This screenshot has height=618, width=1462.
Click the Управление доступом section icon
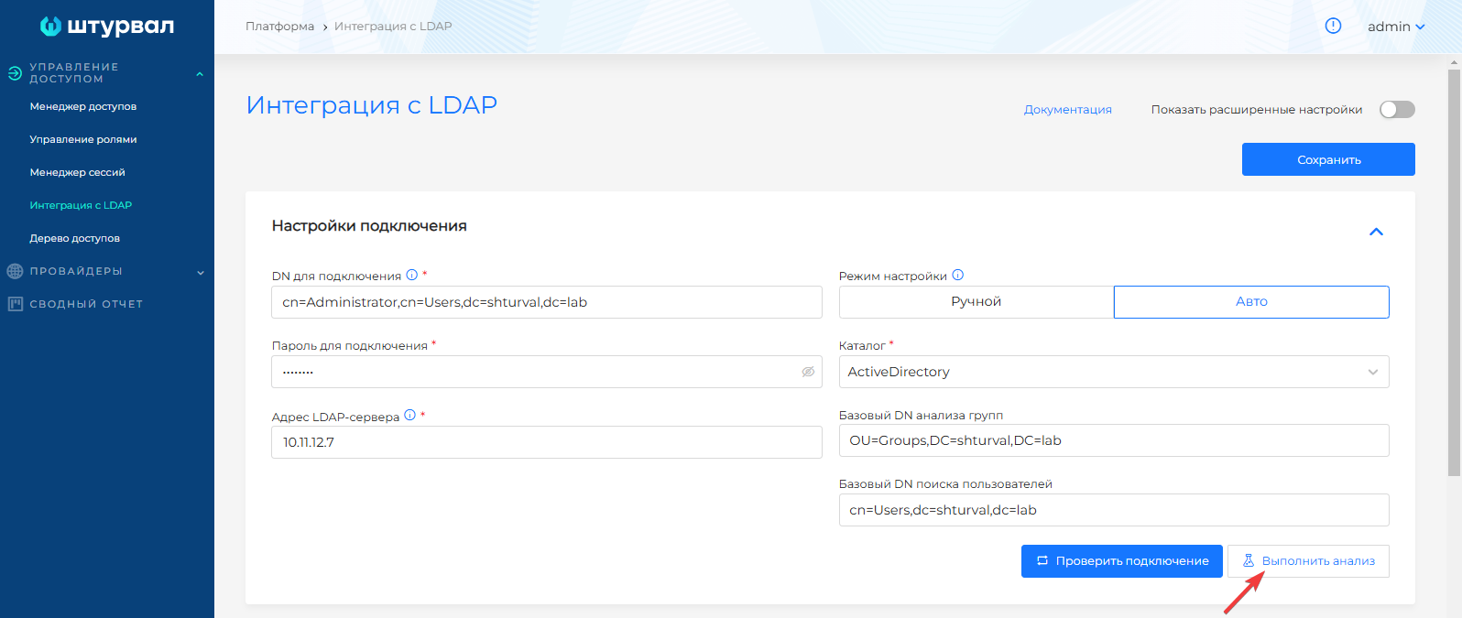pos(15,73)
